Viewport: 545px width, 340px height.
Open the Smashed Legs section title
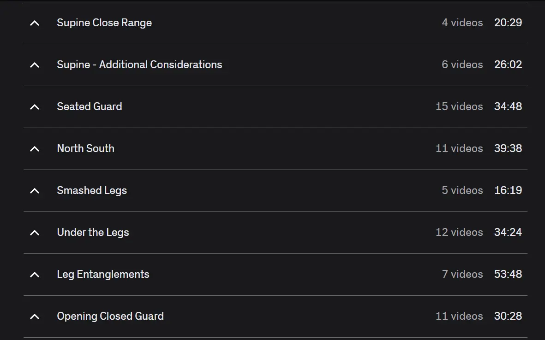coord(92,191)
